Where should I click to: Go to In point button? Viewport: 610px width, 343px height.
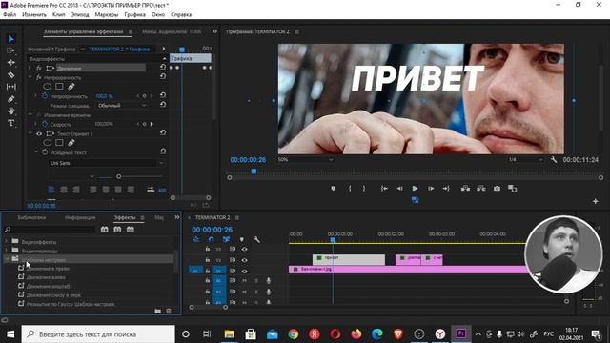tap(384, 189)
